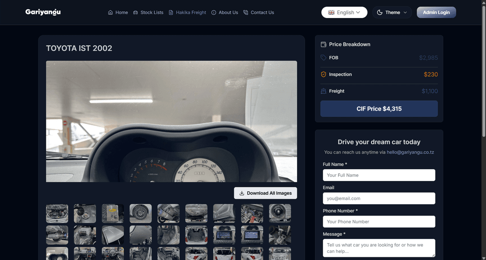
Task: Click the Home house icon in navbar
Action: click(x=110, y=13)
